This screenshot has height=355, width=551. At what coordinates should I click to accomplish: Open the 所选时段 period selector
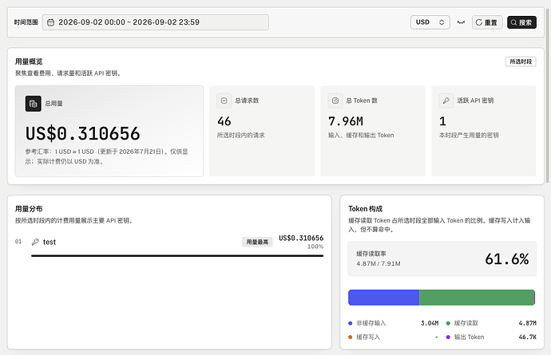[x=521, y=61]
